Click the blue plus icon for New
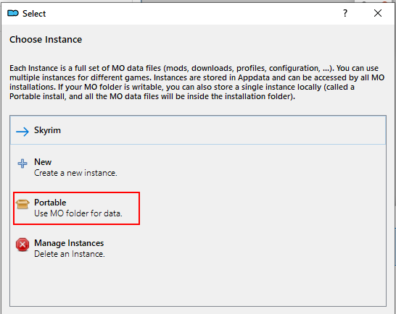Screen dimensions: 396x314 [22, 164]
